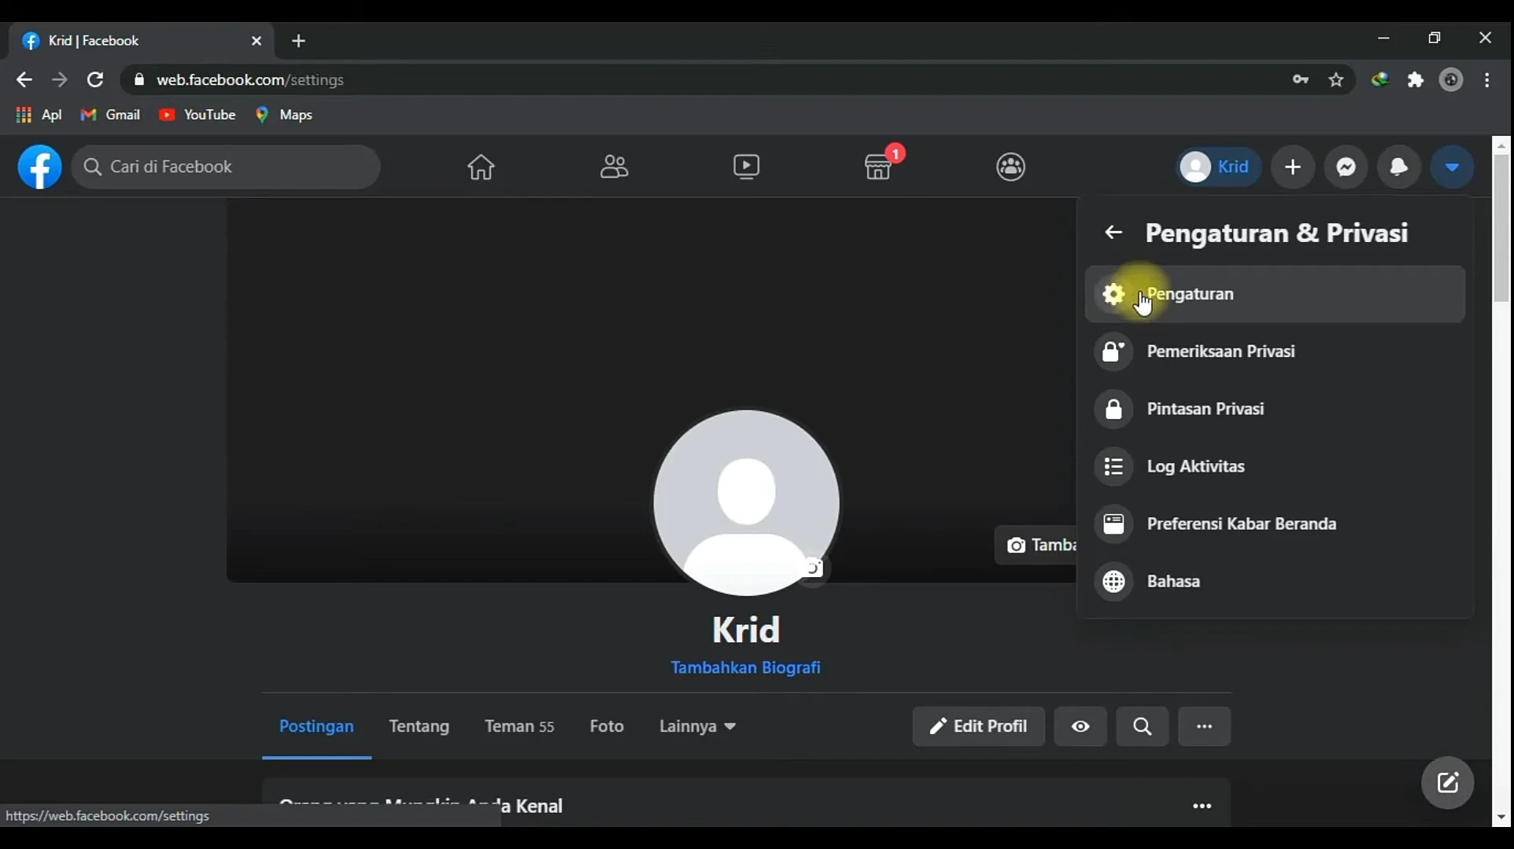1514x849 pixels.
Task: Select the Postingan tab on profile
Action: click(x=316, y=726)
